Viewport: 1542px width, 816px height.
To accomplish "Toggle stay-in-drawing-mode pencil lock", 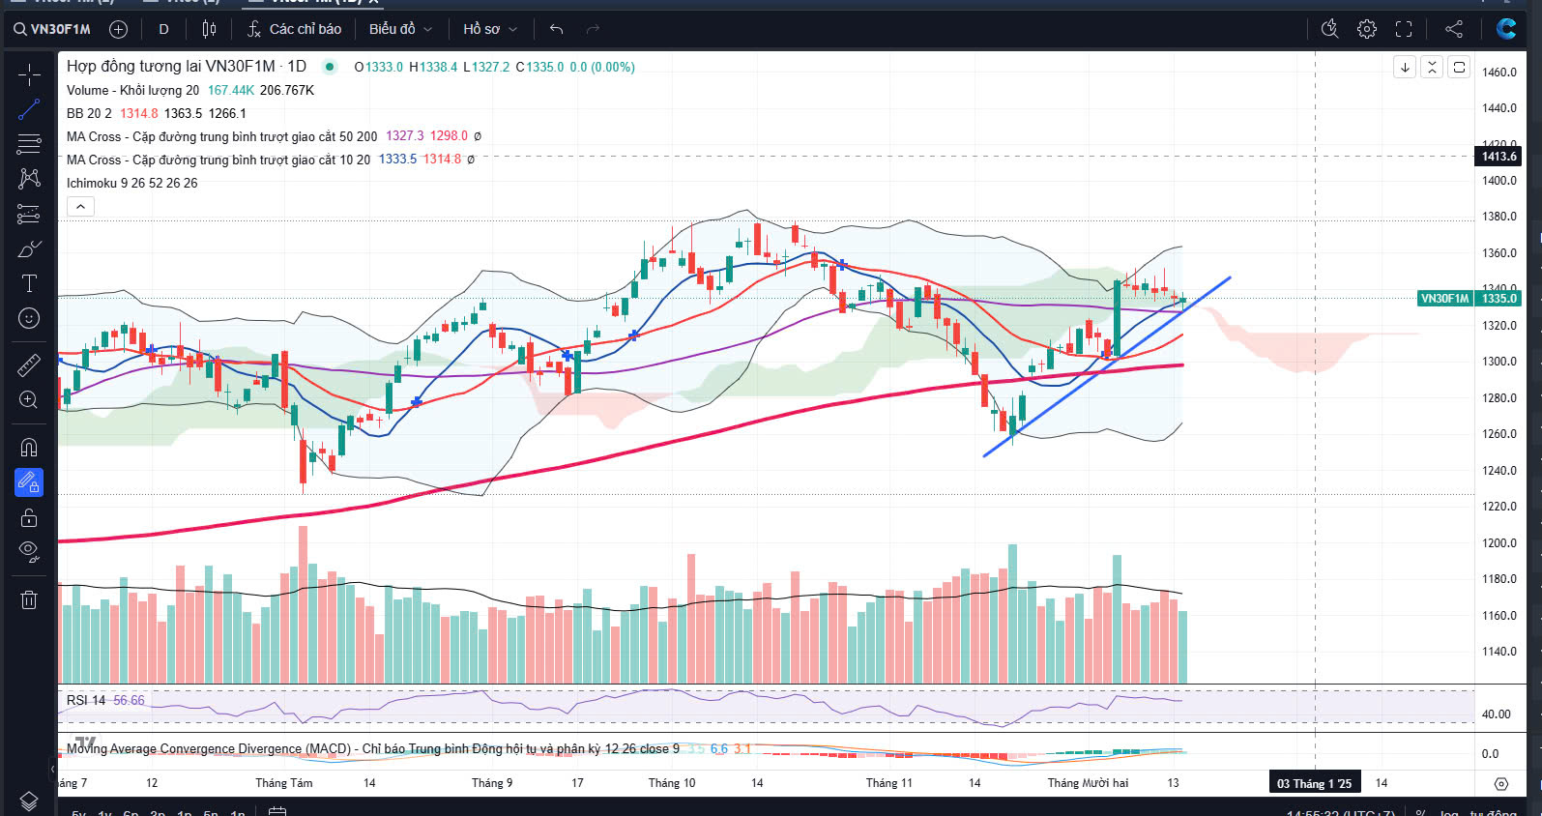I will click(29, 481).
